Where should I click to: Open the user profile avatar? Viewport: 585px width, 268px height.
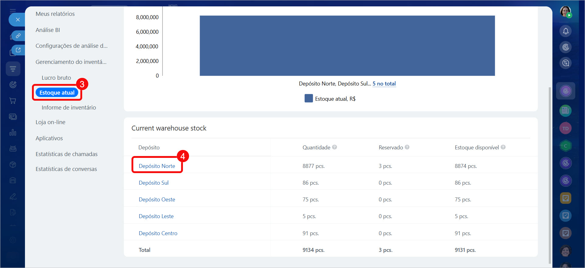pyautogui.click(x=566, y=12)
